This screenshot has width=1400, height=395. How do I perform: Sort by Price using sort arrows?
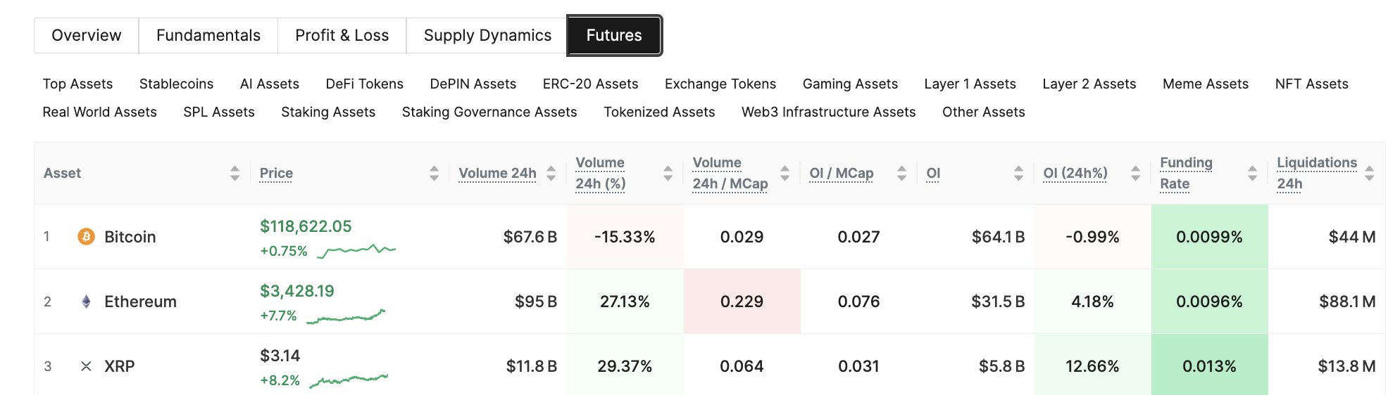tap(434, 174)
